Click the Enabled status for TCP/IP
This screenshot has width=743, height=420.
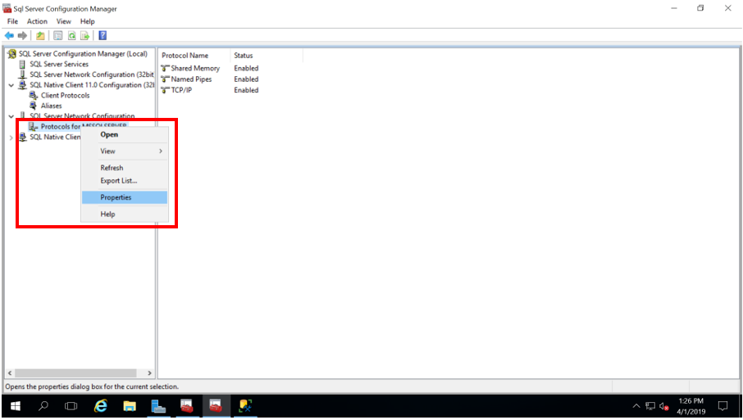(246, 90)
